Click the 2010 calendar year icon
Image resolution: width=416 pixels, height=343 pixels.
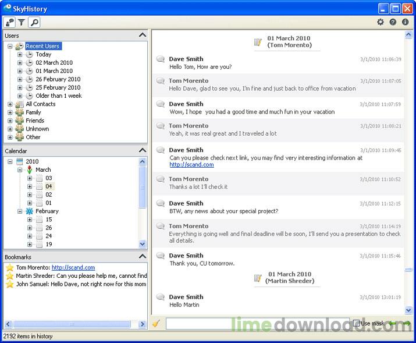click(x=20, y=161)
